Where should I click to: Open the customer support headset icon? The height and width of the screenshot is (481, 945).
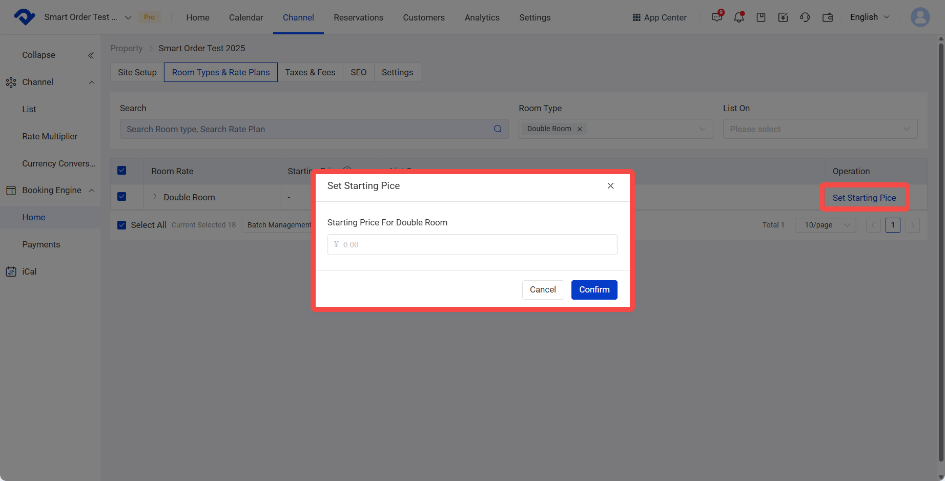tap(805, 17)
